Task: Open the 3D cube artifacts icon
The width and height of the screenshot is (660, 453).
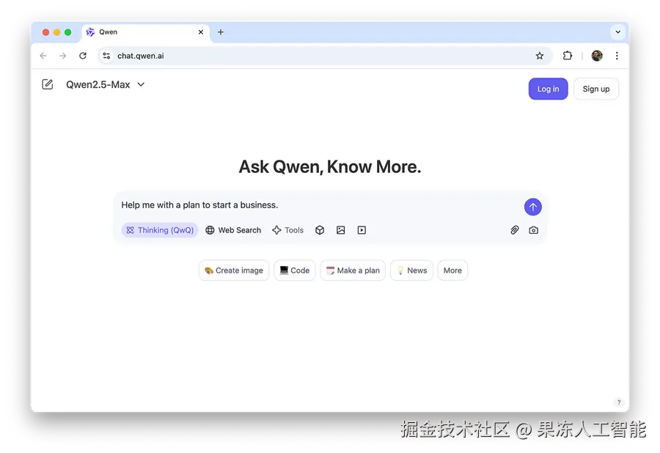Action: click(320, 230)
